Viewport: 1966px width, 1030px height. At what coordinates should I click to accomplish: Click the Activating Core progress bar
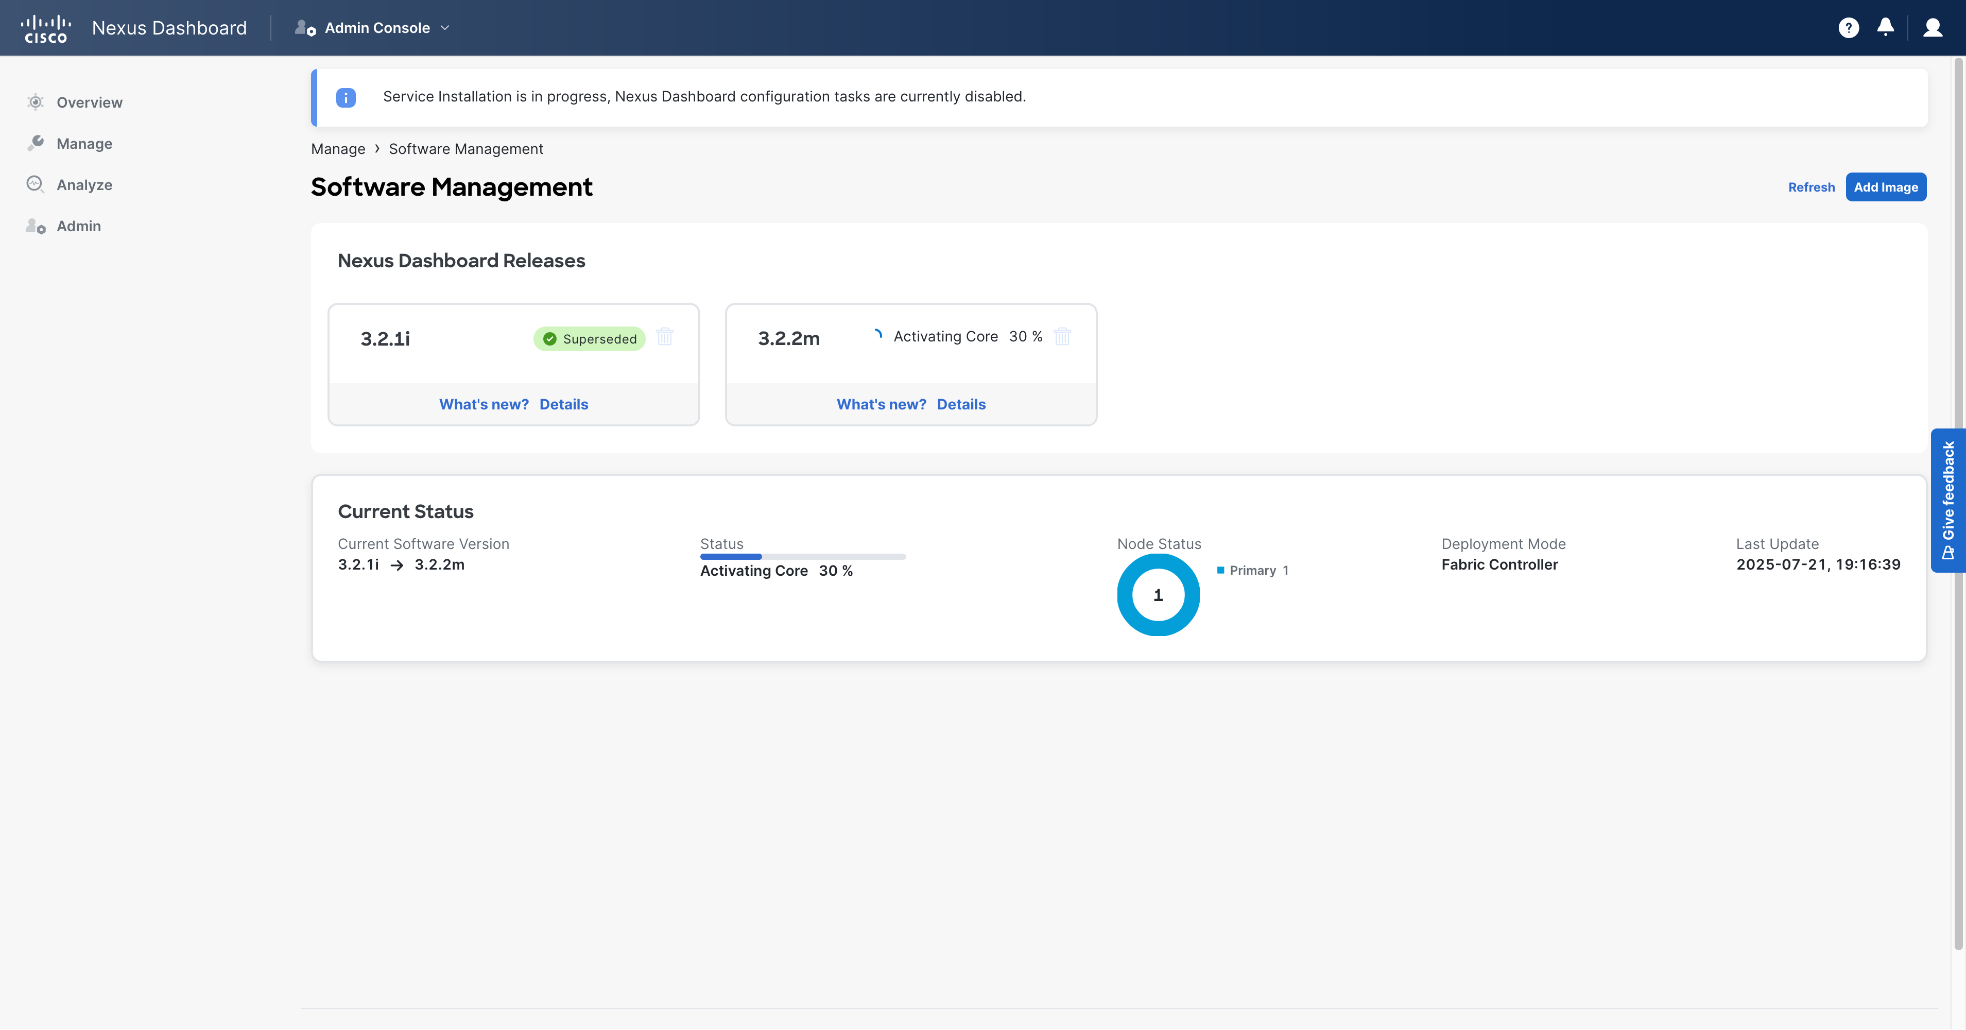803,557
